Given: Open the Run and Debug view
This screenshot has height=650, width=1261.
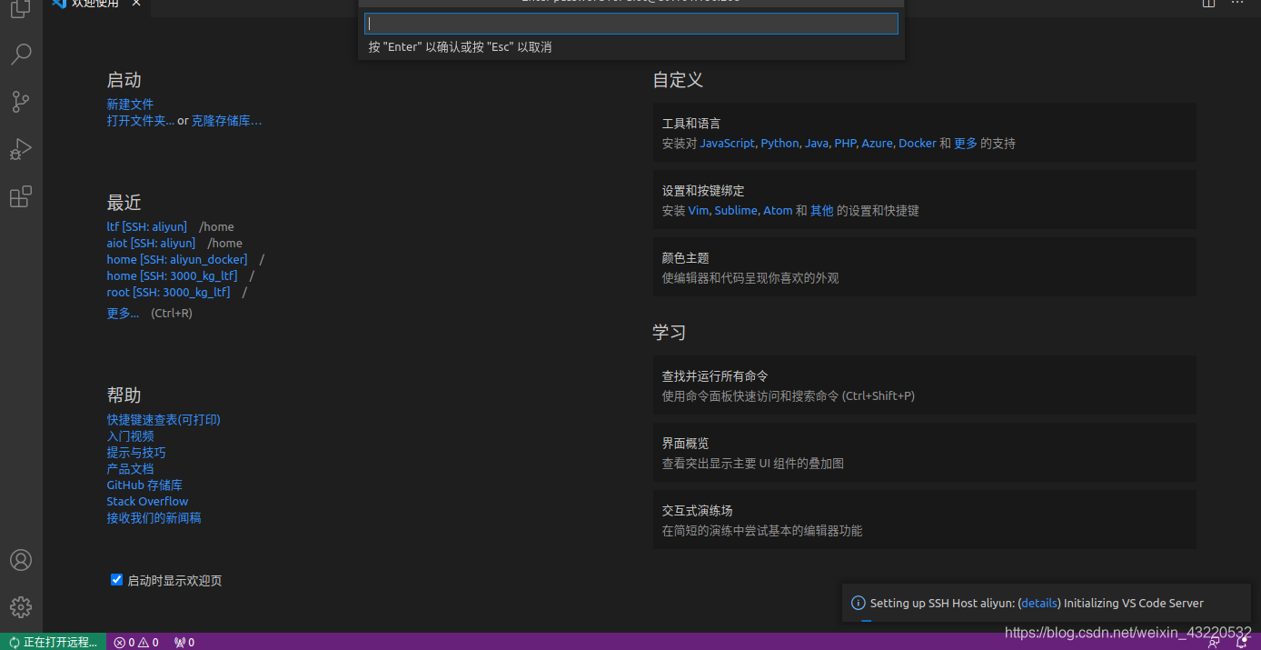Looking at the screenshot, I should click(21, 149).
